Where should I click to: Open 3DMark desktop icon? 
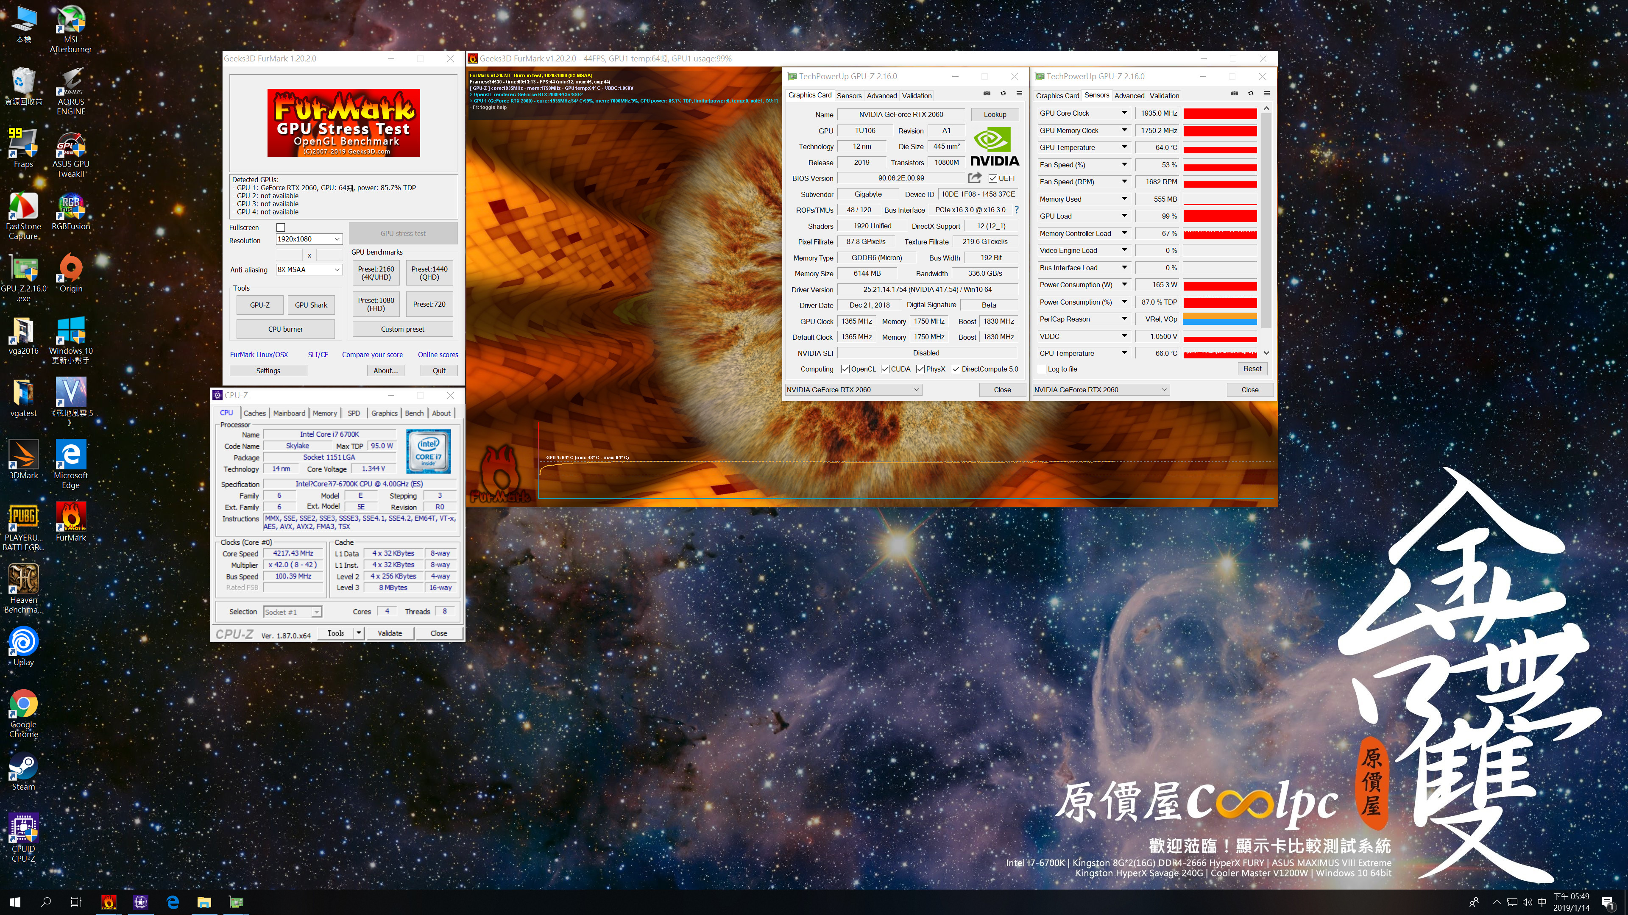(x=23, y=460)
